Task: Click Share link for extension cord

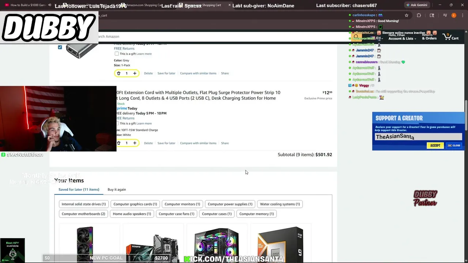Action: click(225, 143)
